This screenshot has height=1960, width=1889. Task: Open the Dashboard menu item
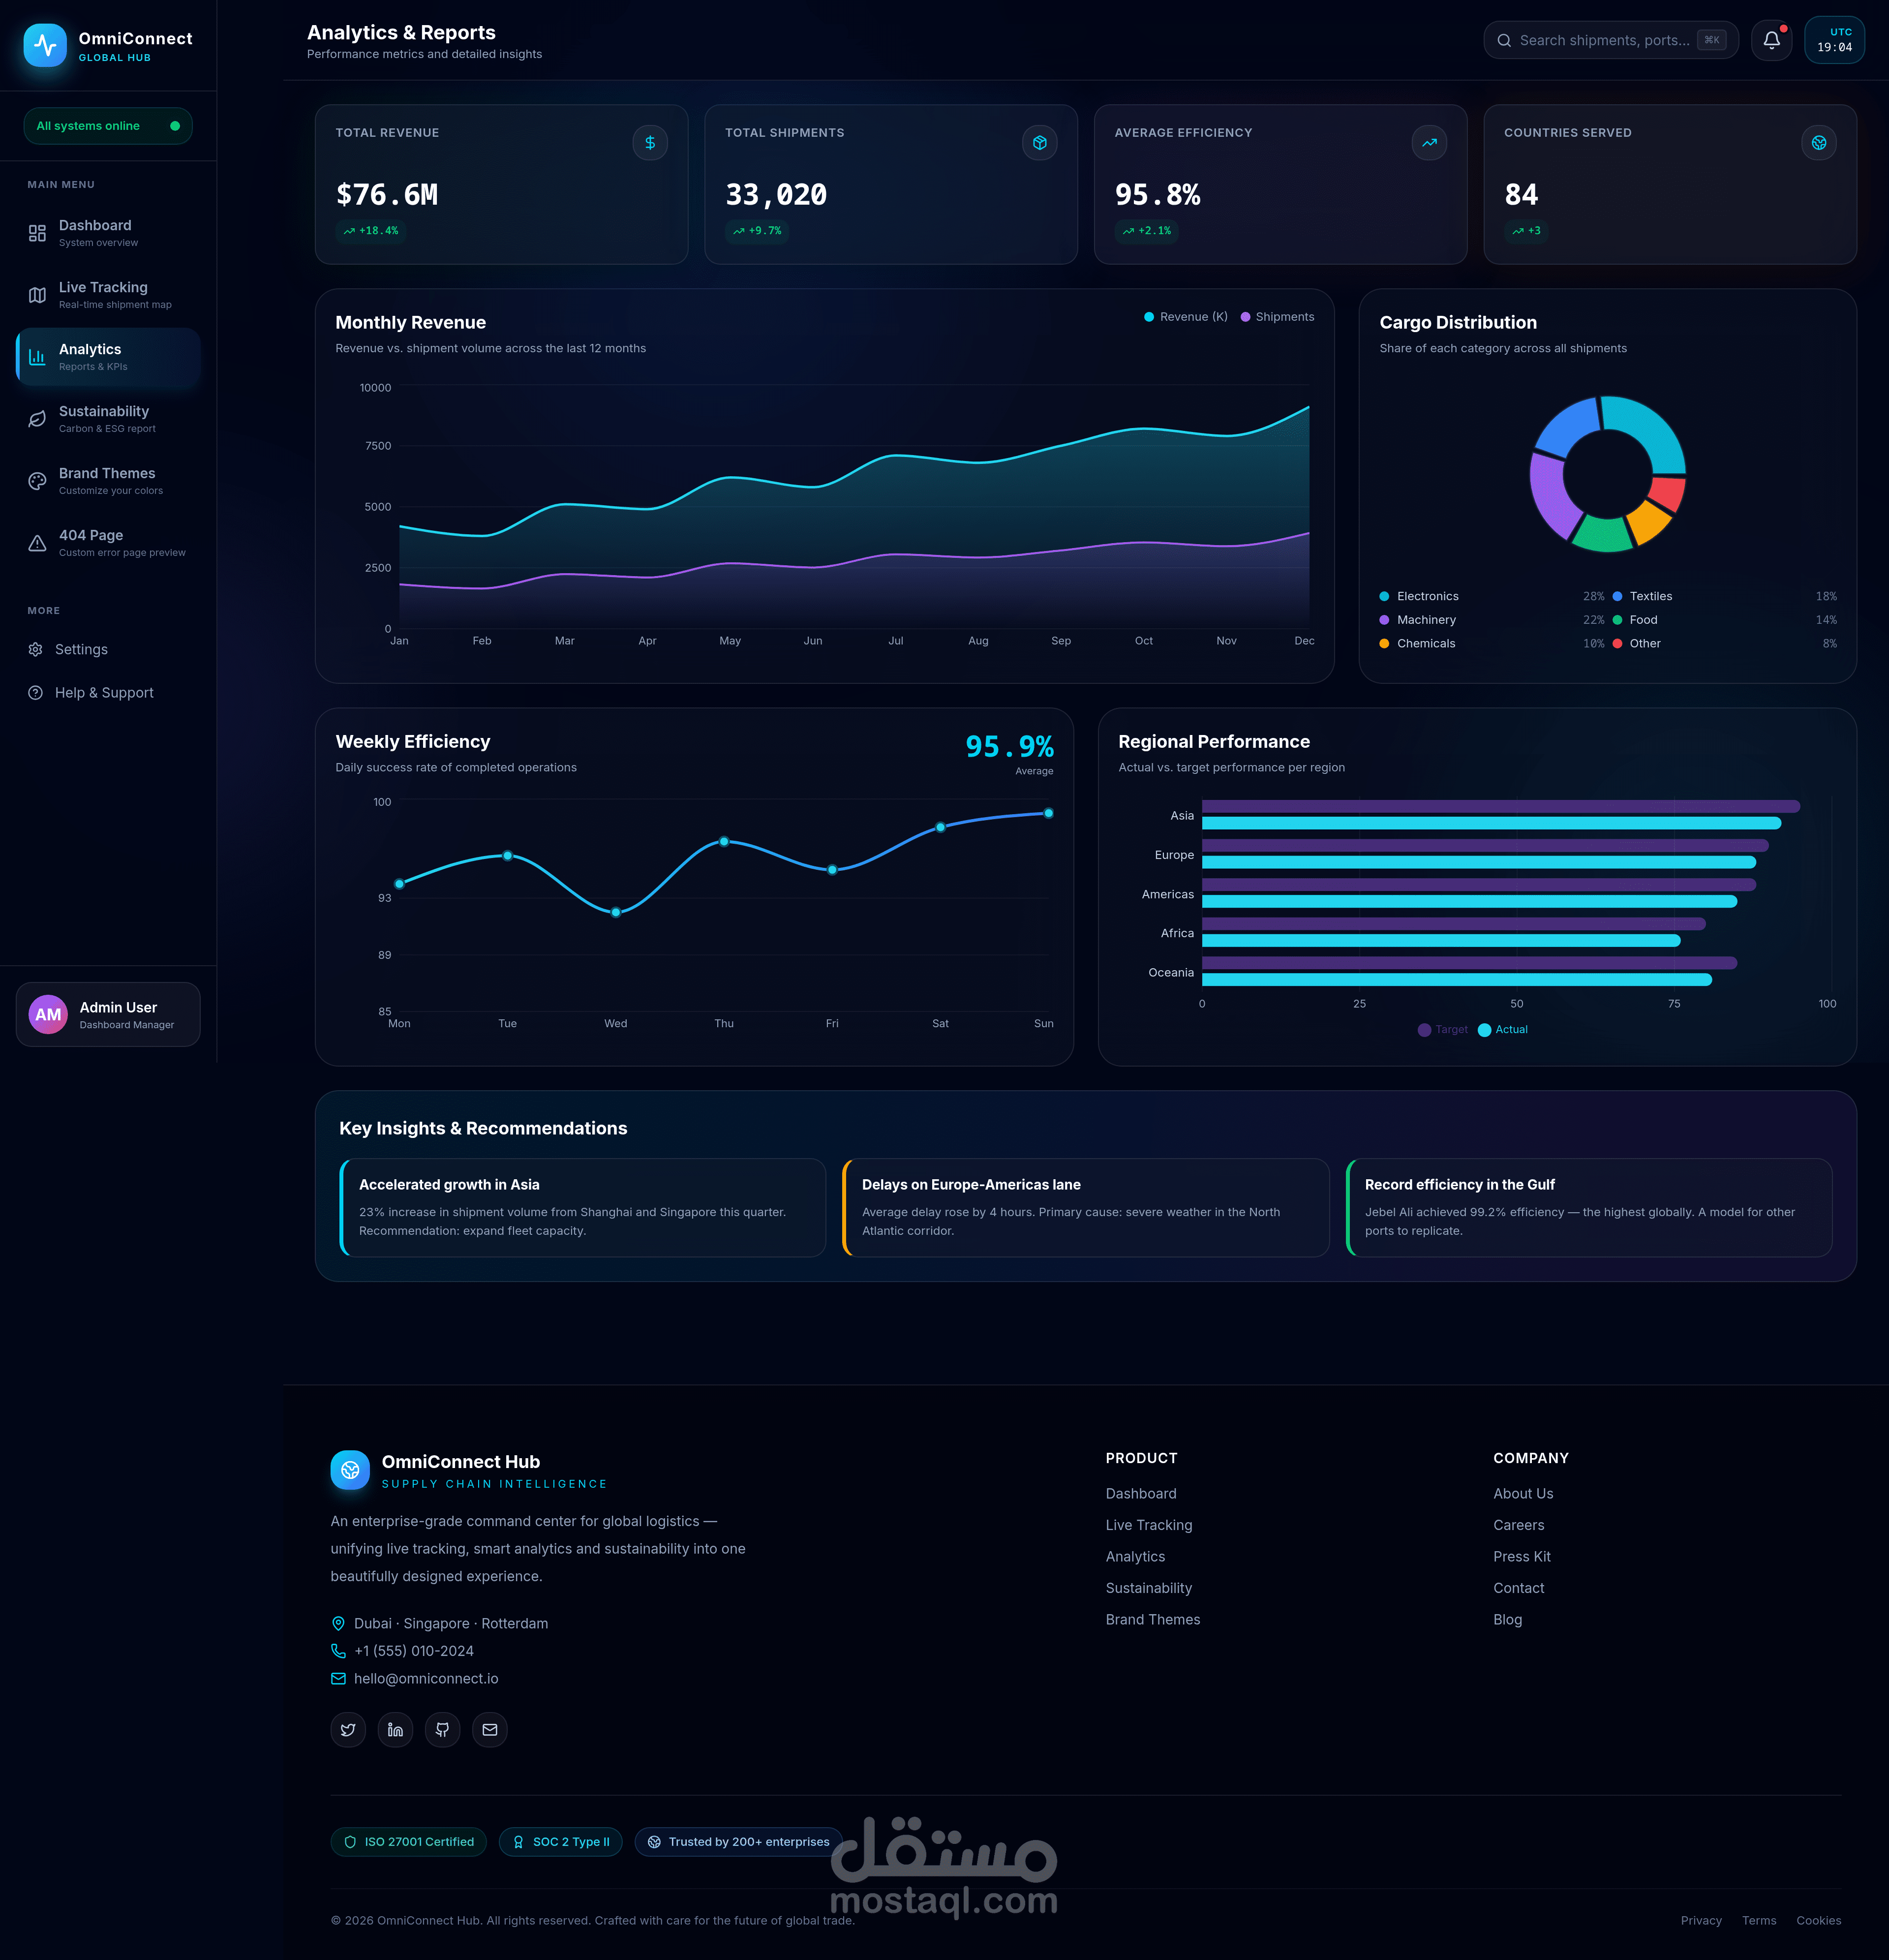pyautogui.click(x=108, y=233)
